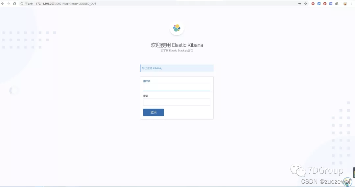Click the 不安全 warning text

(29, 4)
